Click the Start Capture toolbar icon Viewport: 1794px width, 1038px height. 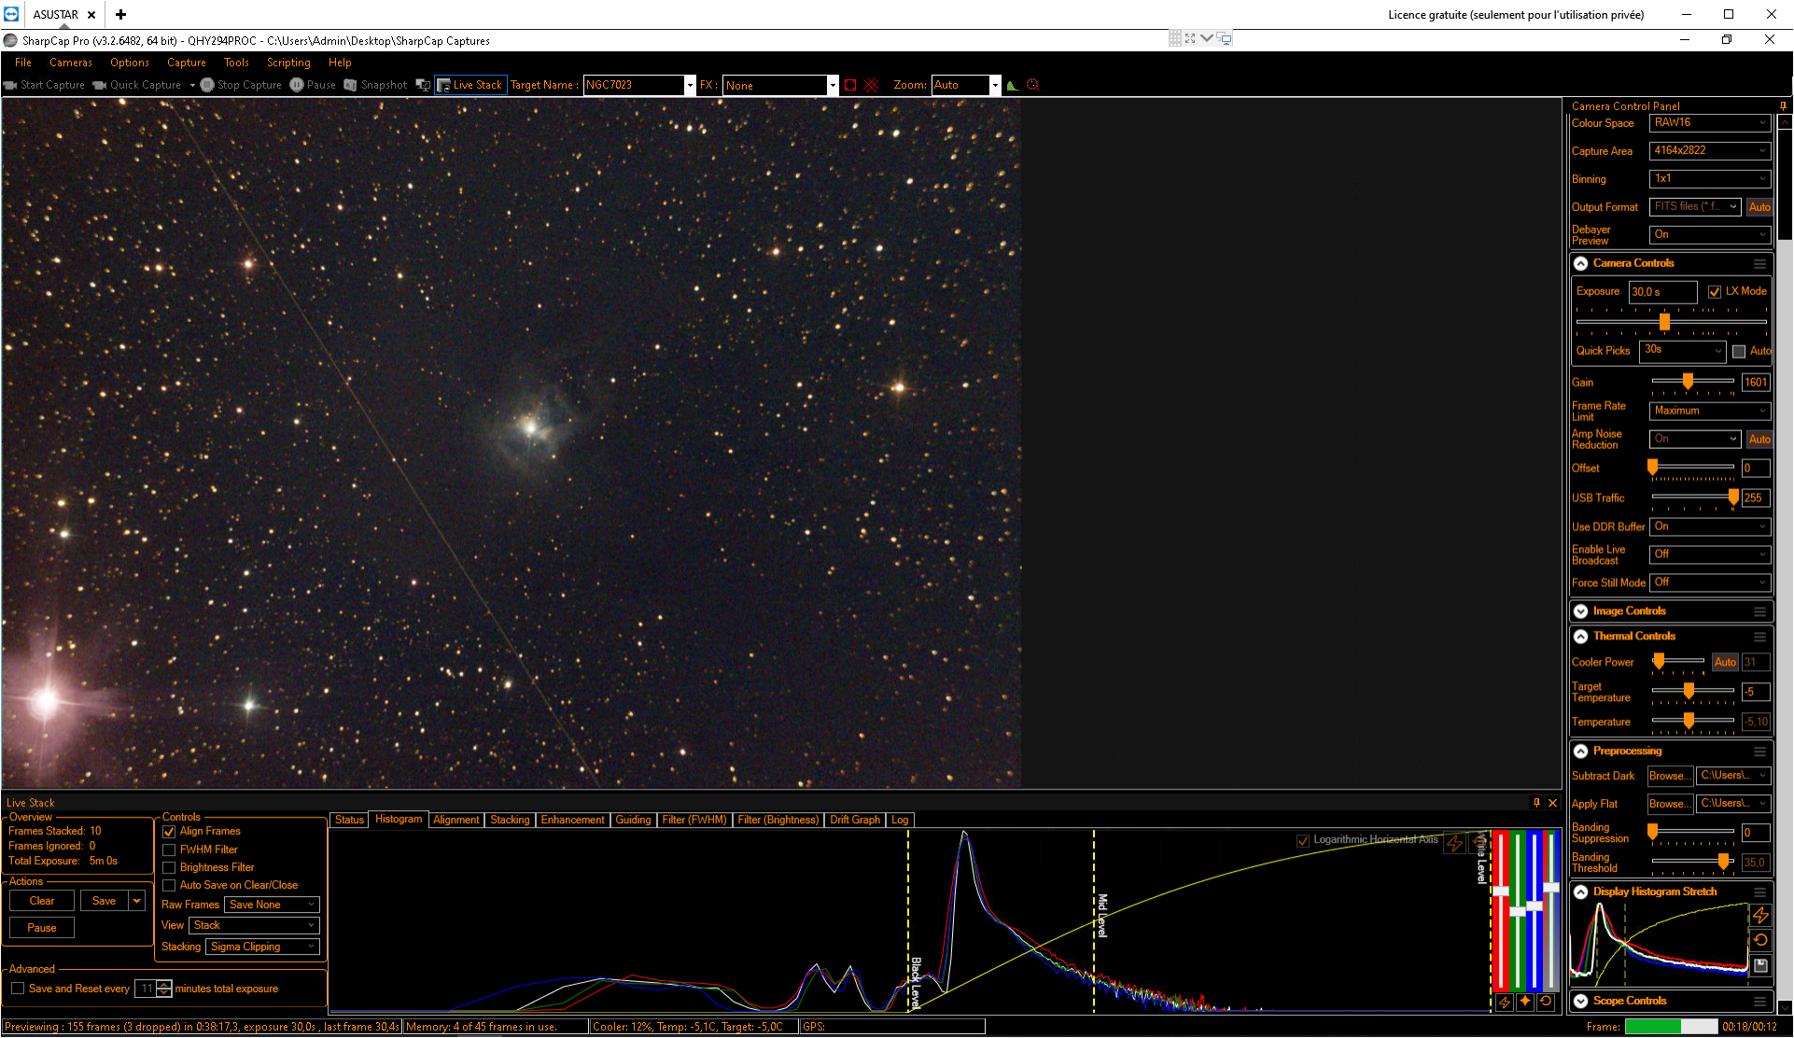(x=11, y=85)
